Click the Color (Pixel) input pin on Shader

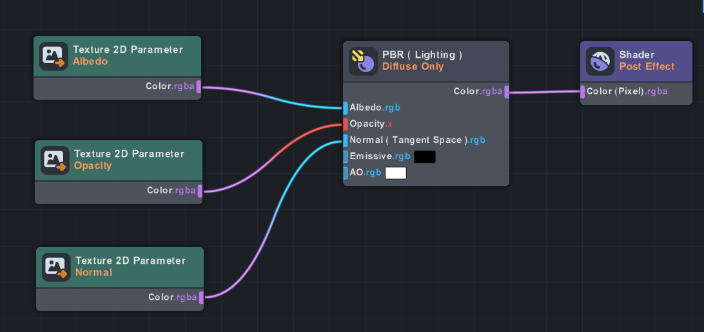tap(583, 91)
